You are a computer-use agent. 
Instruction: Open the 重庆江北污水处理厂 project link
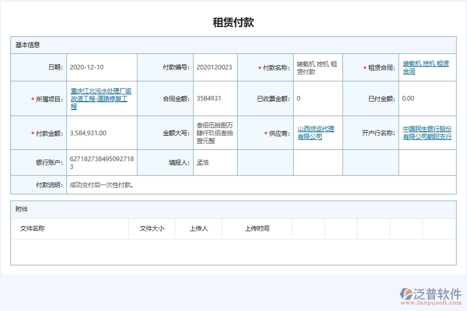click(102, 98)
